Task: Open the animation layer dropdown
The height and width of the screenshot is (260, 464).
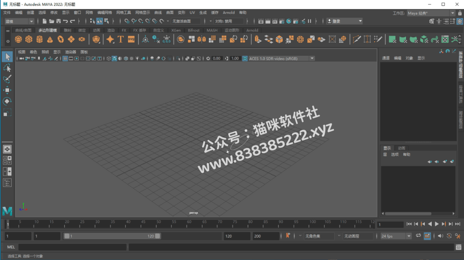Action: (357, 236)
